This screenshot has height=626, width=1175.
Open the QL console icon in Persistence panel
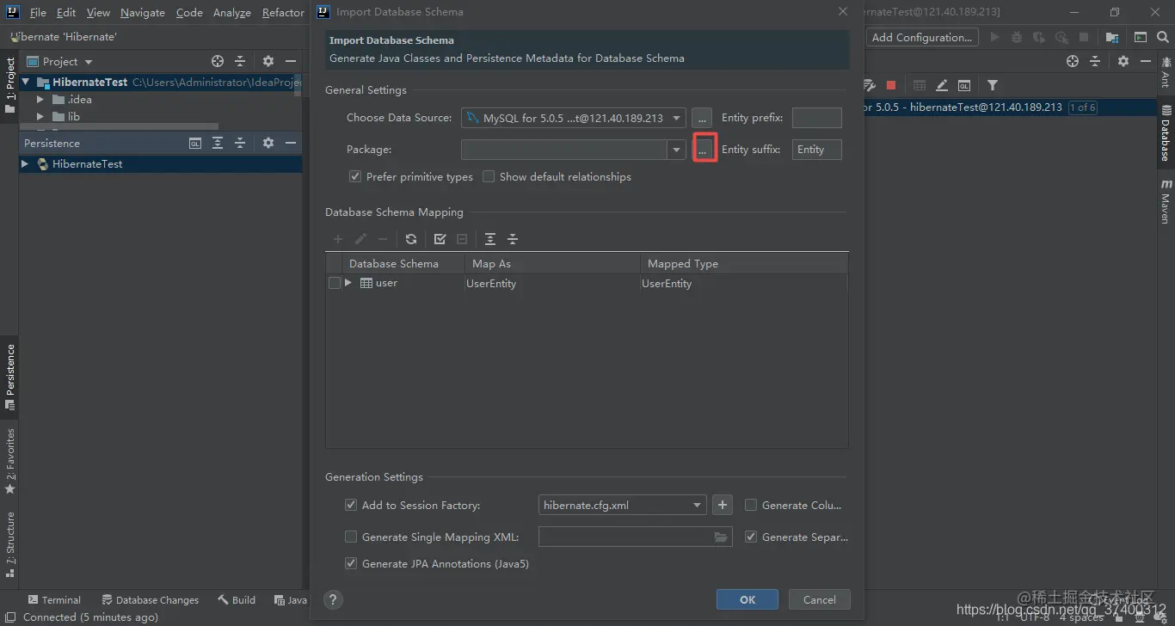pos(195,143)
